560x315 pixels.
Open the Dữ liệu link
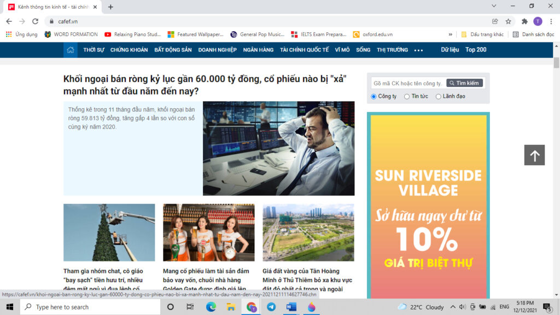pyautogui.click(x=450, y=50)
